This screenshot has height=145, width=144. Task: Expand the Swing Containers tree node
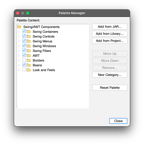click(19, 32)
